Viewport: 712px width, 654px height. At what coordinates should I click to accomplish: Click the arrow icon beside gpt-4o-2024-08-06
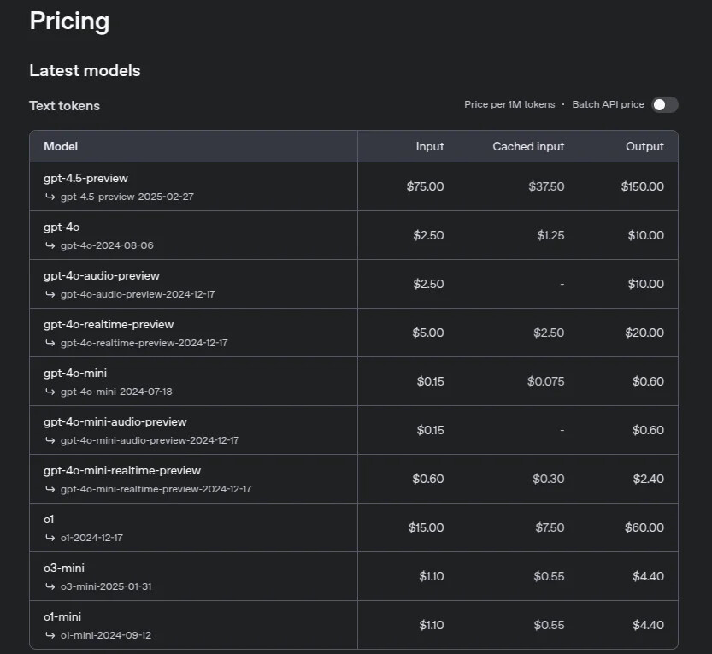click(50, 245)
